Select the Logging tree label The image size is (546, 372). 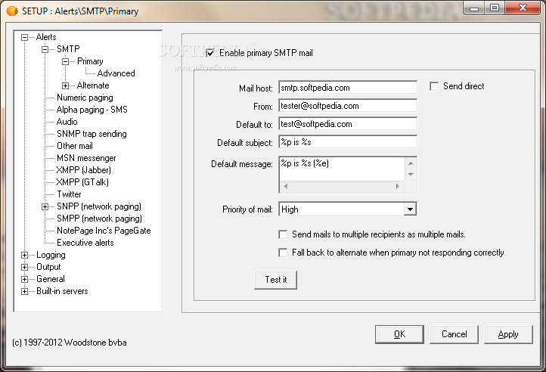point(51,255)
